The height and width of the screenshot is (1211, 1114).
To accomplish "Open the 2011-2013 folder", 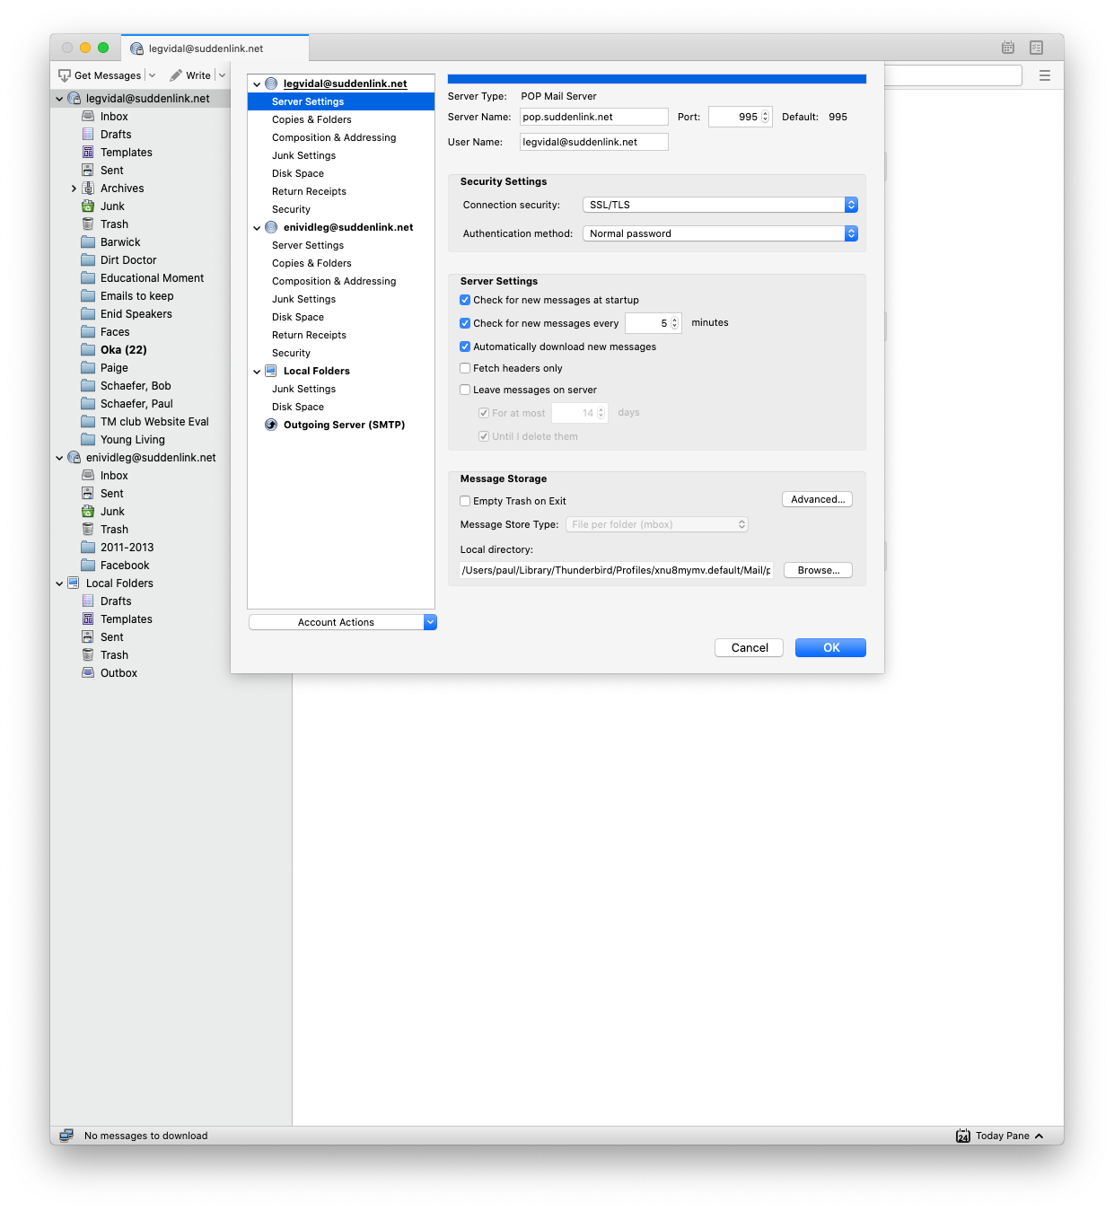I will (x=127, y=548).
